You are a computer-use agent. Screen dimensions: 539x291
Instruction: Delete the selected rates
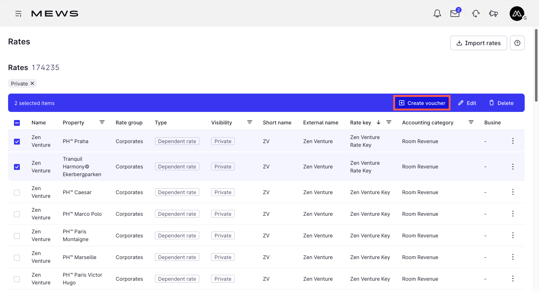(x=501, y=103)
